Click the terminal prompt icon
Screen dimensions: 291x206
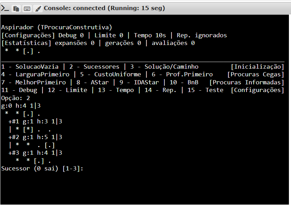(5, 8)
